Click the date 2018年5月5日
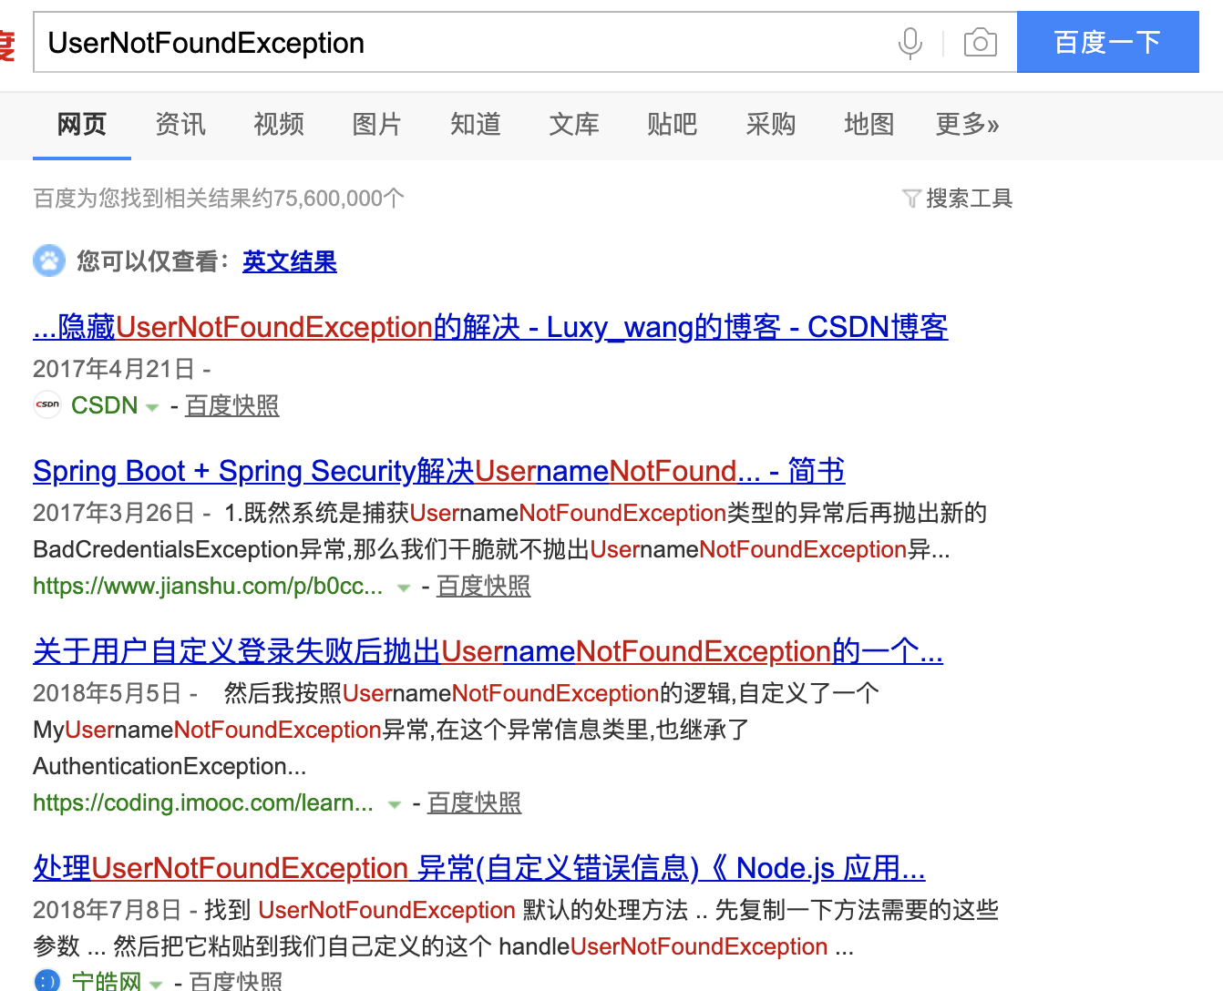The height and width of the screenshot is (991, 1223). [108, 693]
